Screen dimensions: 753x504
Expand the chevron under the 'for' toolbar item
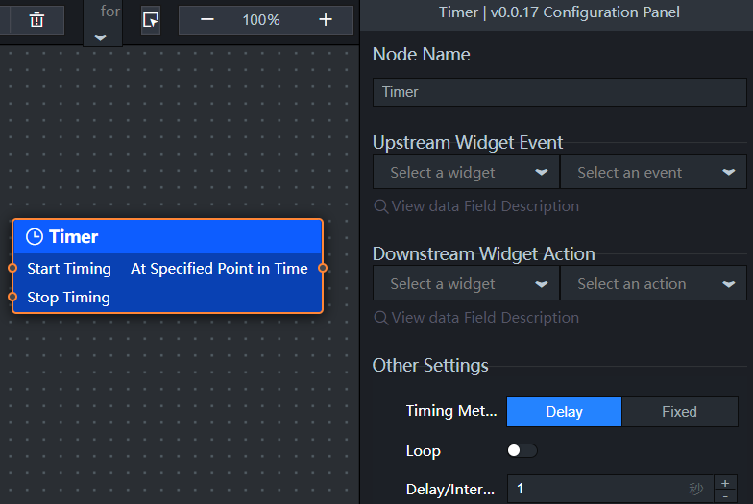(100, 36)
